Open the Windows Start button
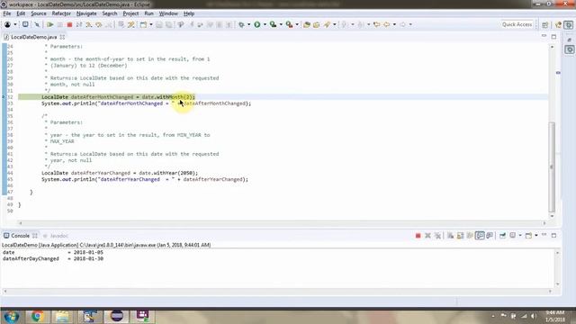Screen dimensions: 576x324 point(12,316)
